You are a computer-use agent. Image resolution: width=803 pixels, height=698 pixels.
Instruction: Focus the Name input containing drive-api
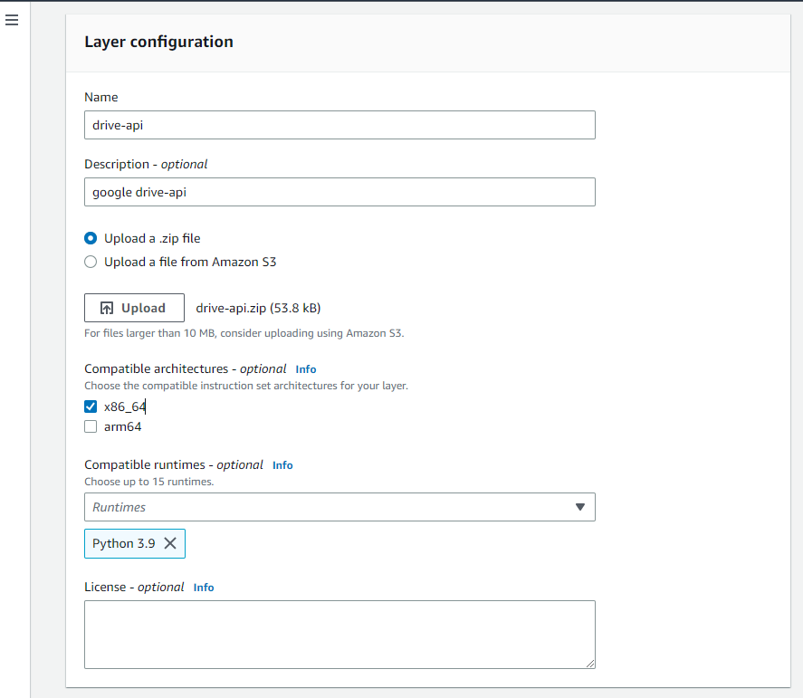(x=339, y=124)
